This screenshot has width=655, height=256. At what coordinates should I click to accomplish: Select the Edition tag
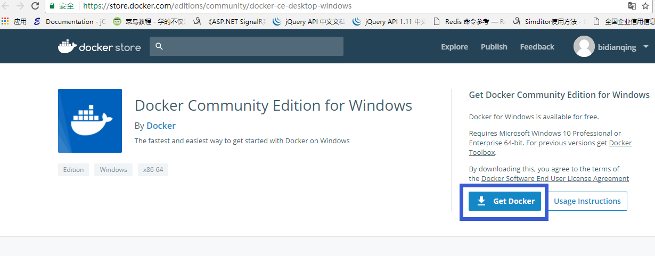[x=73, y=170]
